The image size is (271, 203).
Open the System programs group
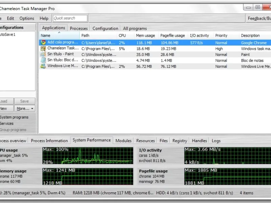(14, 117)
